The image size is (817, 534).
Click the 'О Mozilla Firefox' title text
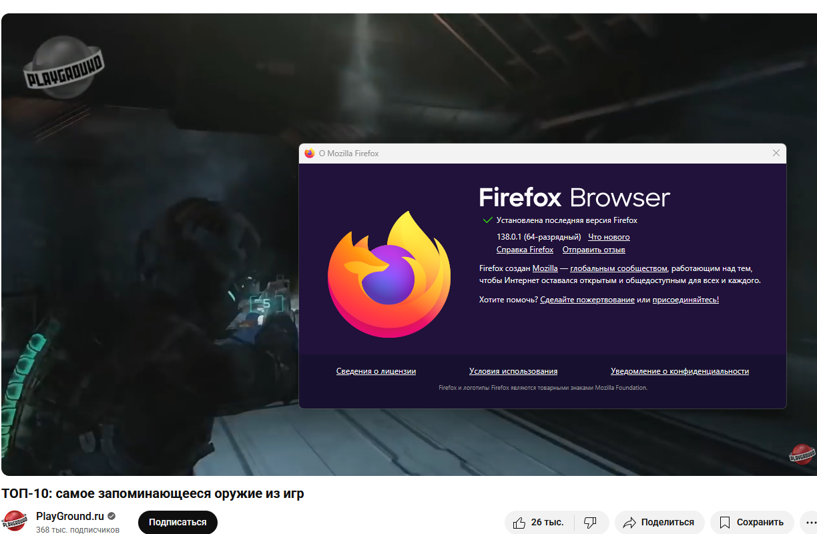tap(348, 154)
